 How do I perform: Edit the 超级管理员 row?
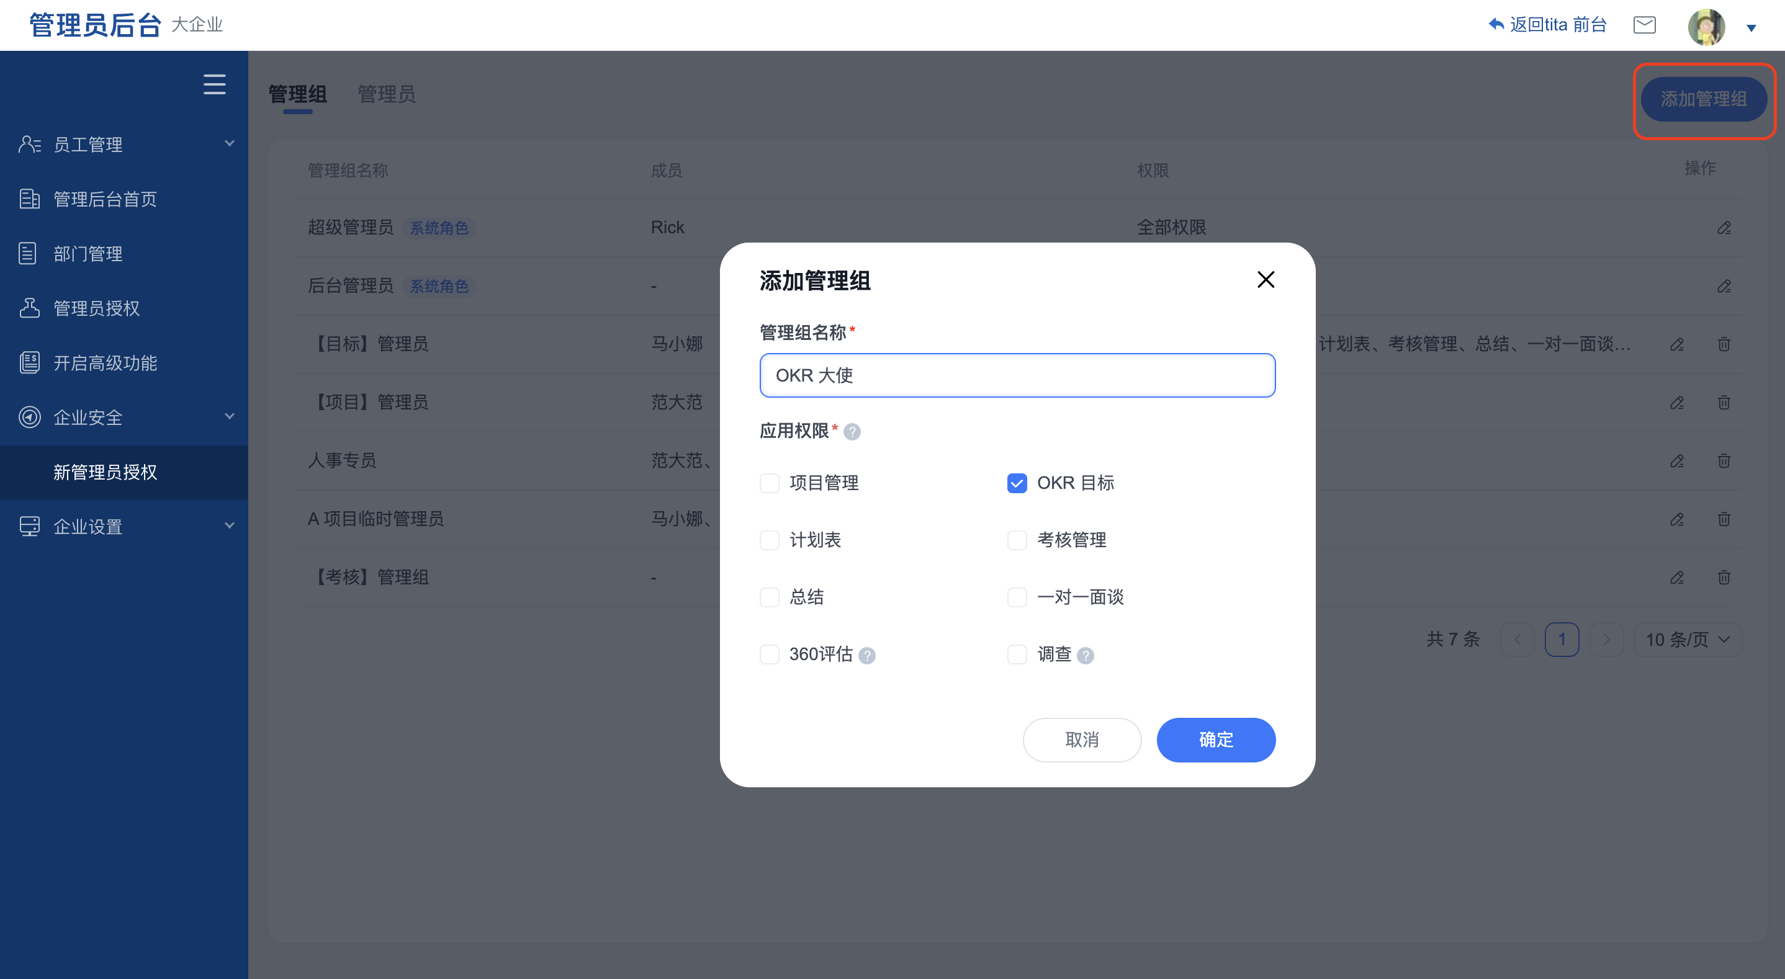pos(1724,228)
